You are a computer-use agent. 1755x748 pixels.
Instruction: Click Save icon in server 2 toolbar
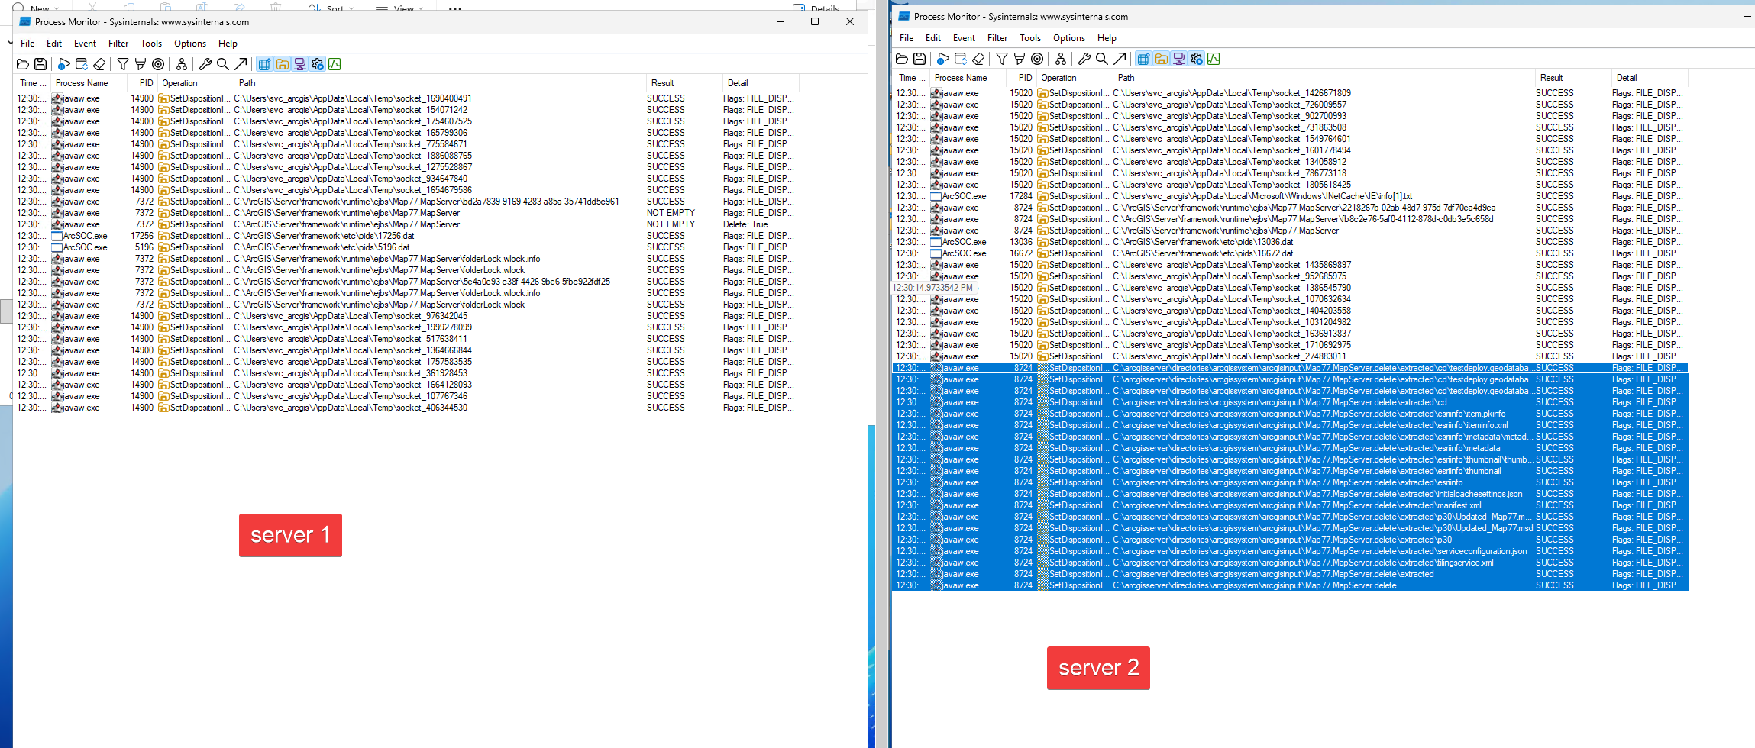pyautogui.click(x=920, y=59)
